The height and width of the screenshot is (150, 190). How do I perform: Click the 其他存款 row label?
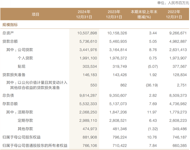[26, 129]
